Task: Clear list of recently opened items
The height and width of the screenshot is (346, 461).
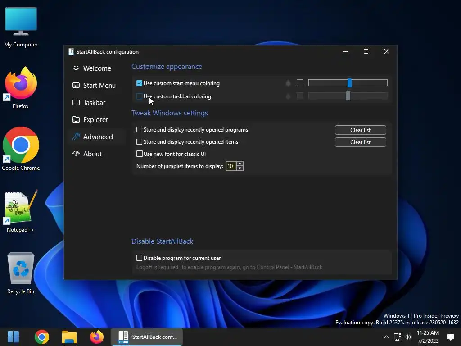Action: (361, 142)
